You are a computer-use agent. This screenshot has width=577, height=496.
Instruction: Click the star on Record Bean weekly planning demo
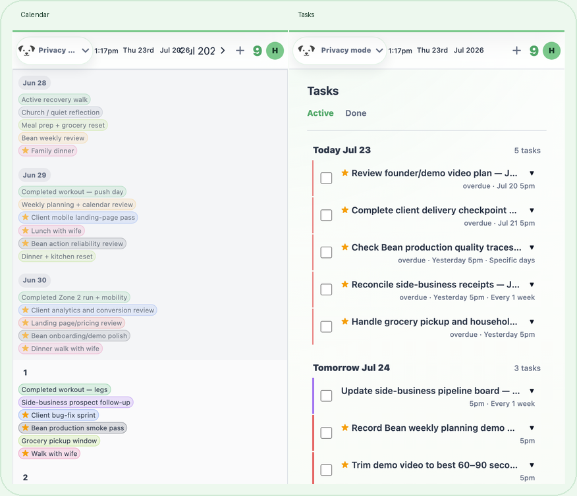(x=344, y=428)
